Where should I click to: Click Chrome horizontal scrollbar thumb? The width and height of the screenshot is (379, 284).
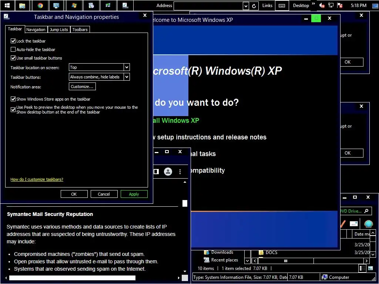(72, 278)
